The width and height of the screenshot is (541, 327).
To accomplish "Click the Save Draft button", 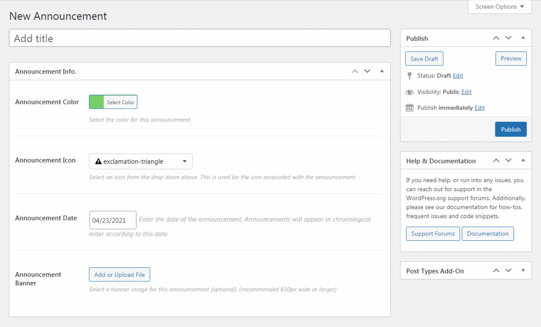I will click(x=424, y=58).
